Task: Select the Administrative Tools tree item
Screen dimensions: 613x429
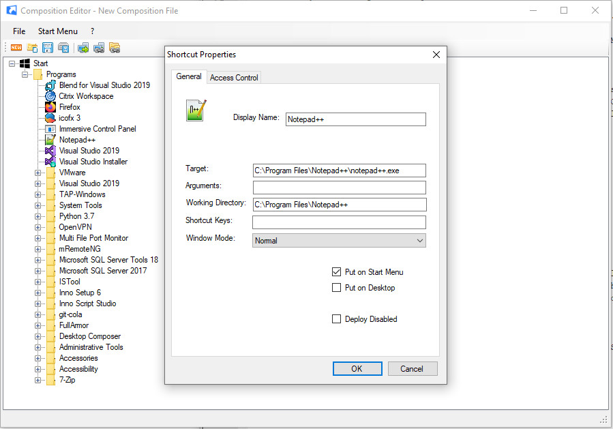Action: pos(91,347)
